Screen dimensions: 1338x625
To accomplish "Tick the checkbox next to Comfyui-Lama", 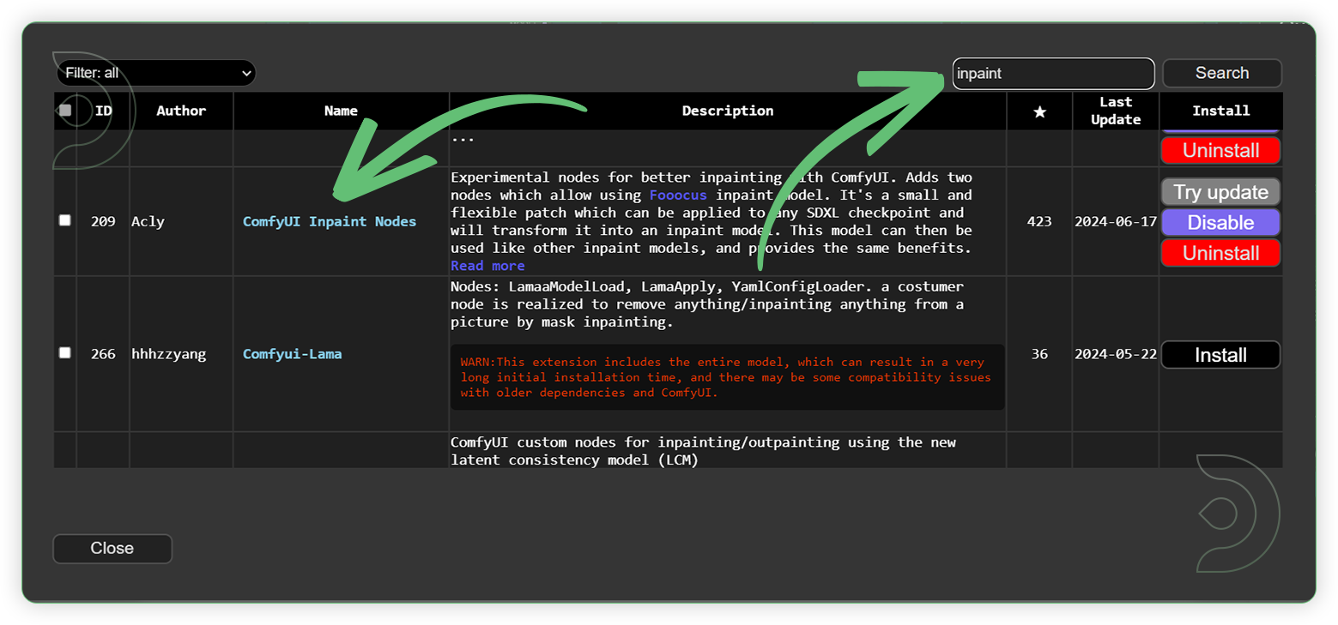I will [x=64, y=352].
